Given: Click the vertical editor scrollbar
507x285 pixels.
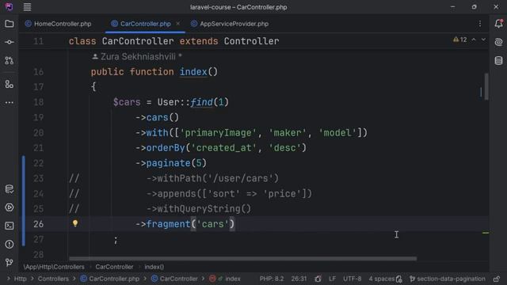Looking at the screenshot, I should tap(486, 86).
